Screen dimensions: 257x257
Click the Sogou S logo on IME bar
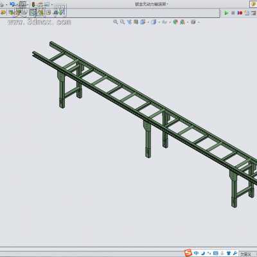click(188, 253)
